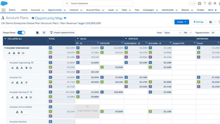Click the blue Create button

182,22
